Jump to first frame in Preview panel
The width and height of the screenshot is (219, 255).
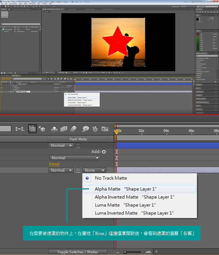197,12
